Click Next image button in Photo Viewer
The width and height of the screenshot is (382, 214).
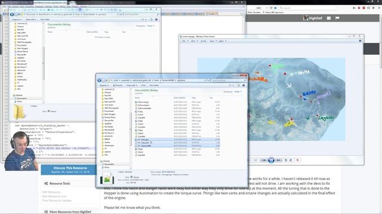(x=278, y=160)
